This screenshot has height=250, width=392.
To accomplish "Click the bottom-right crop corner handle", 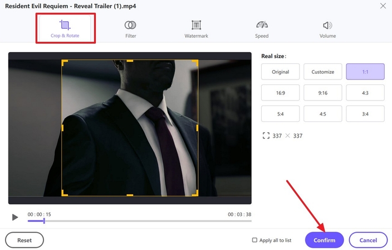I will 195,193.
